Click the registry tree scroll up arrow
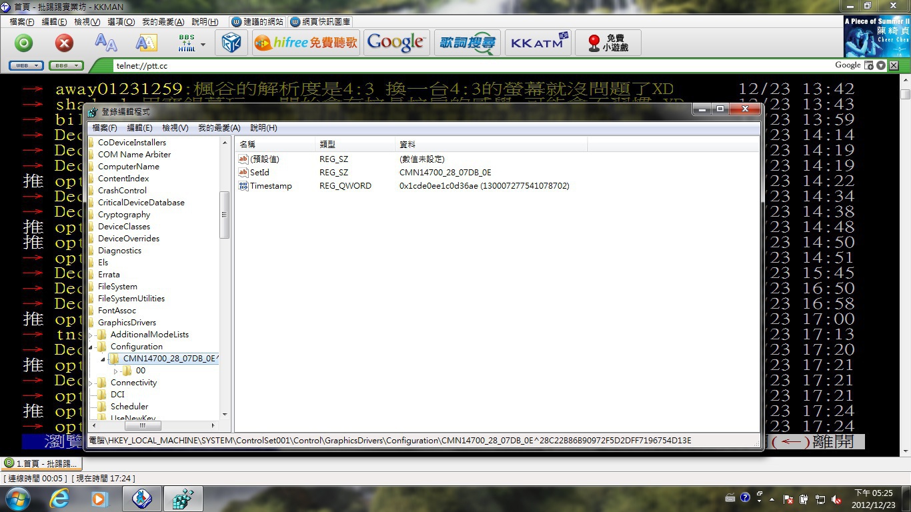 [x=224, y=142]
